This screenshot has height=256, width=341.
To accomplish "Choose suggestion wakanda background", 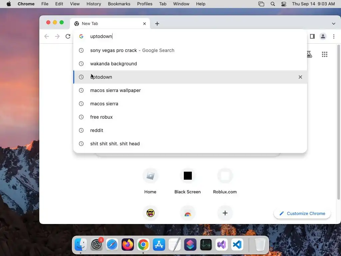I will (190, 64).
